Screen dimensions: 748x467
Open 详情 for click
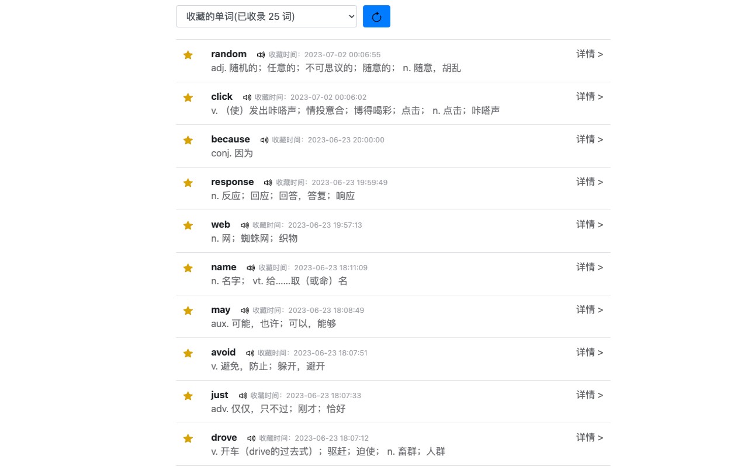tap(590, 96)
